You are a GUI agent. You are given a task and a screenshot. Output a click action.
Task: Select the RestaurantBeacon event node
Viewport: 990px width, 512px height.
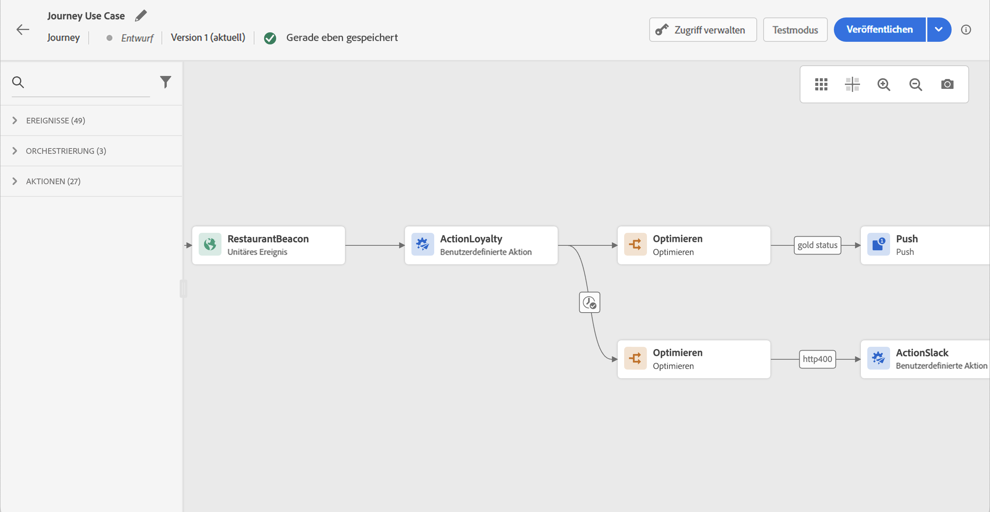268,245
